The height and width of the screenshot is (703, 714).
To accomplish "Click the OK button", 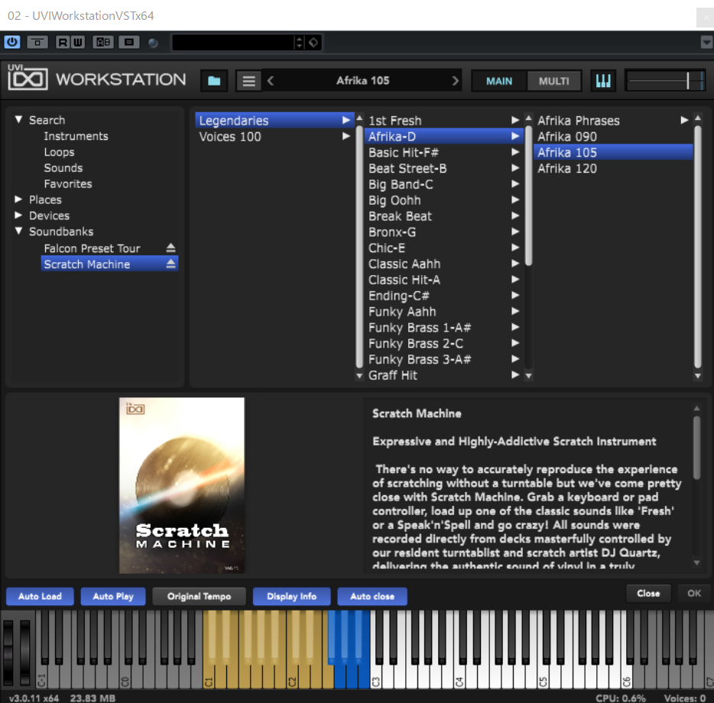I will 694,593.
